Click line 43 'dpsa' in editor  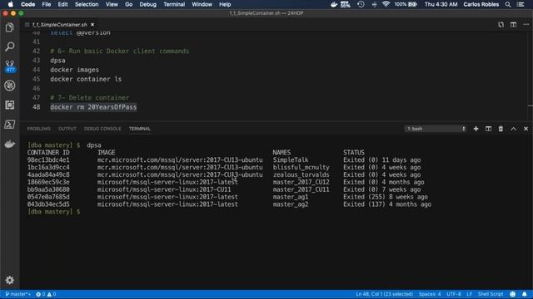(57, 61)
